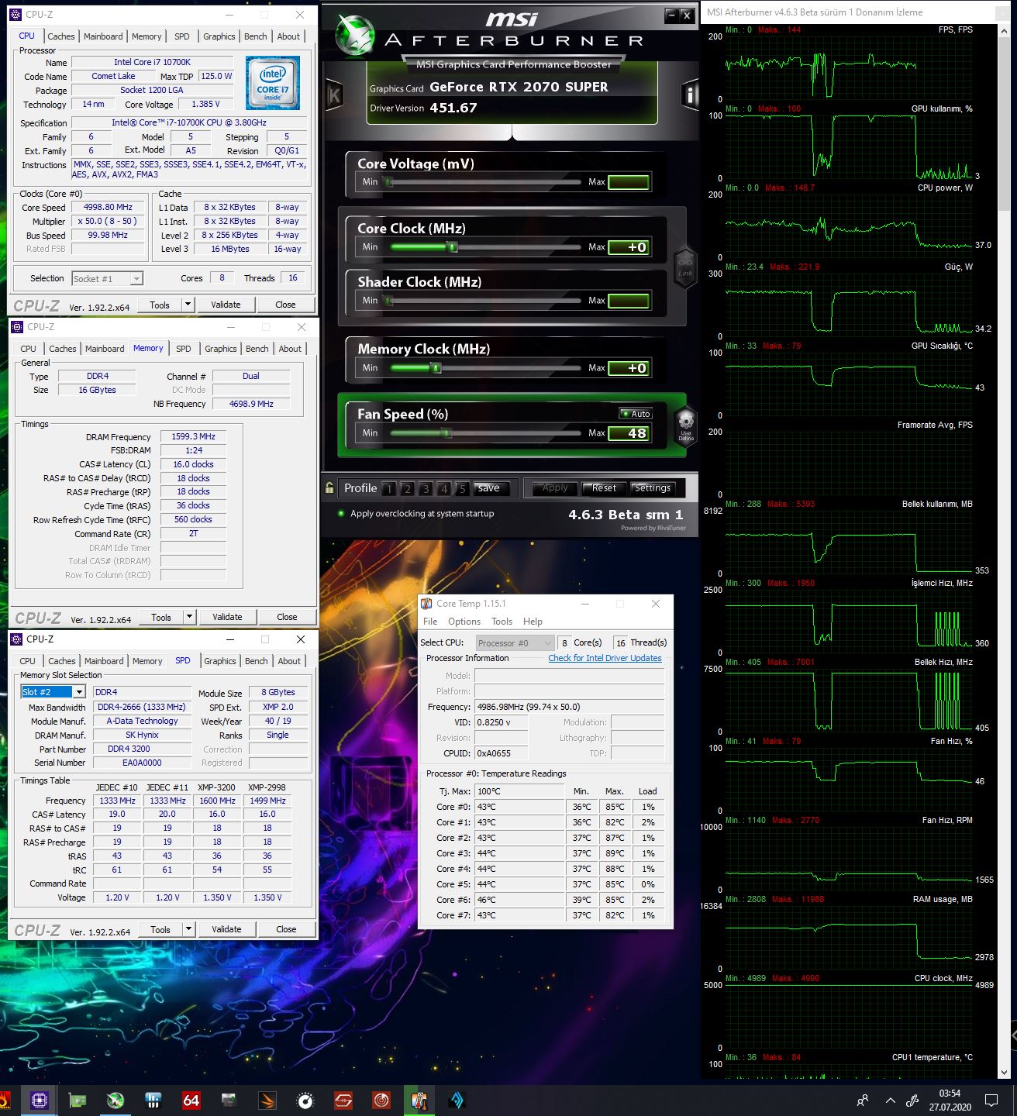This screenshot has height=1116, width=1017.
Task: Open the red 64 taskbar icon
Action: [x=191, y=1100]
